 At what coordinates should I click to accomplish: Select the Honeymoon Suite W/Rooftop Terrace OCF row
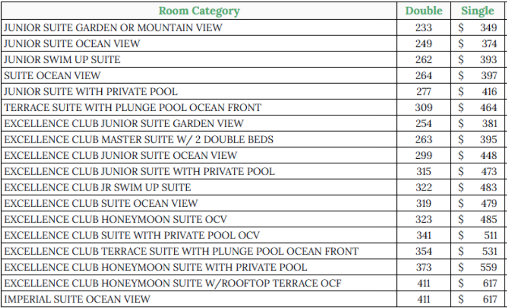253,283
